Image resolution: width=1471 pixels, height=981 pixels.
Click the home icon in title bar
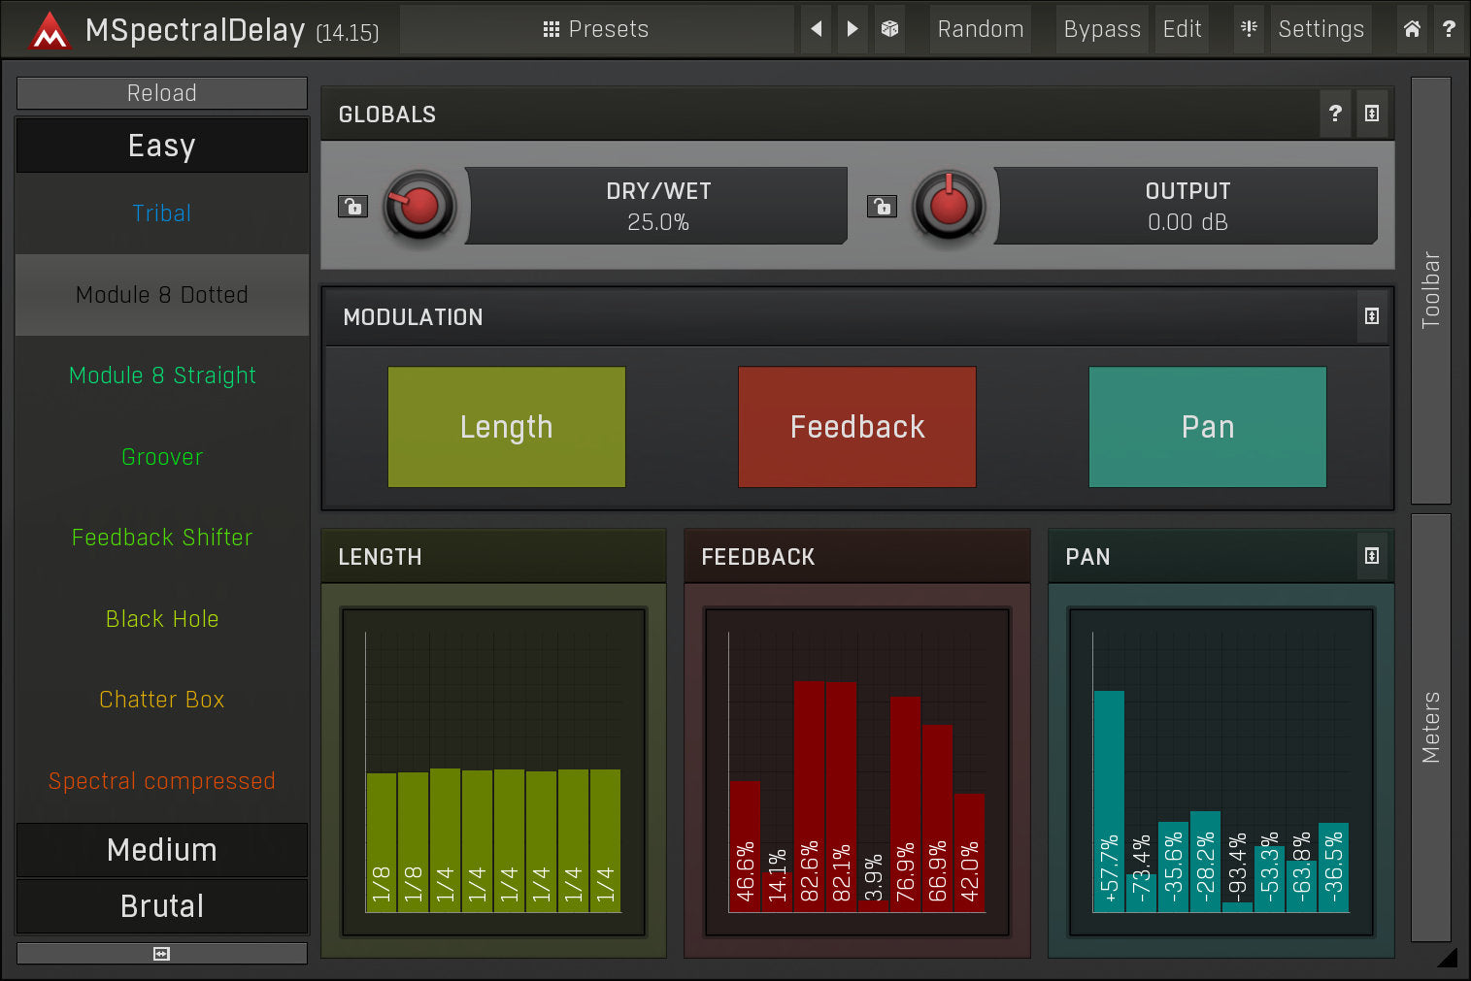point(1412,29)
